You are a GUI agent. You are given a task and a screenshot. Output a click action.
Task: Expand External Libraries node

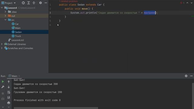coord(2,44)
